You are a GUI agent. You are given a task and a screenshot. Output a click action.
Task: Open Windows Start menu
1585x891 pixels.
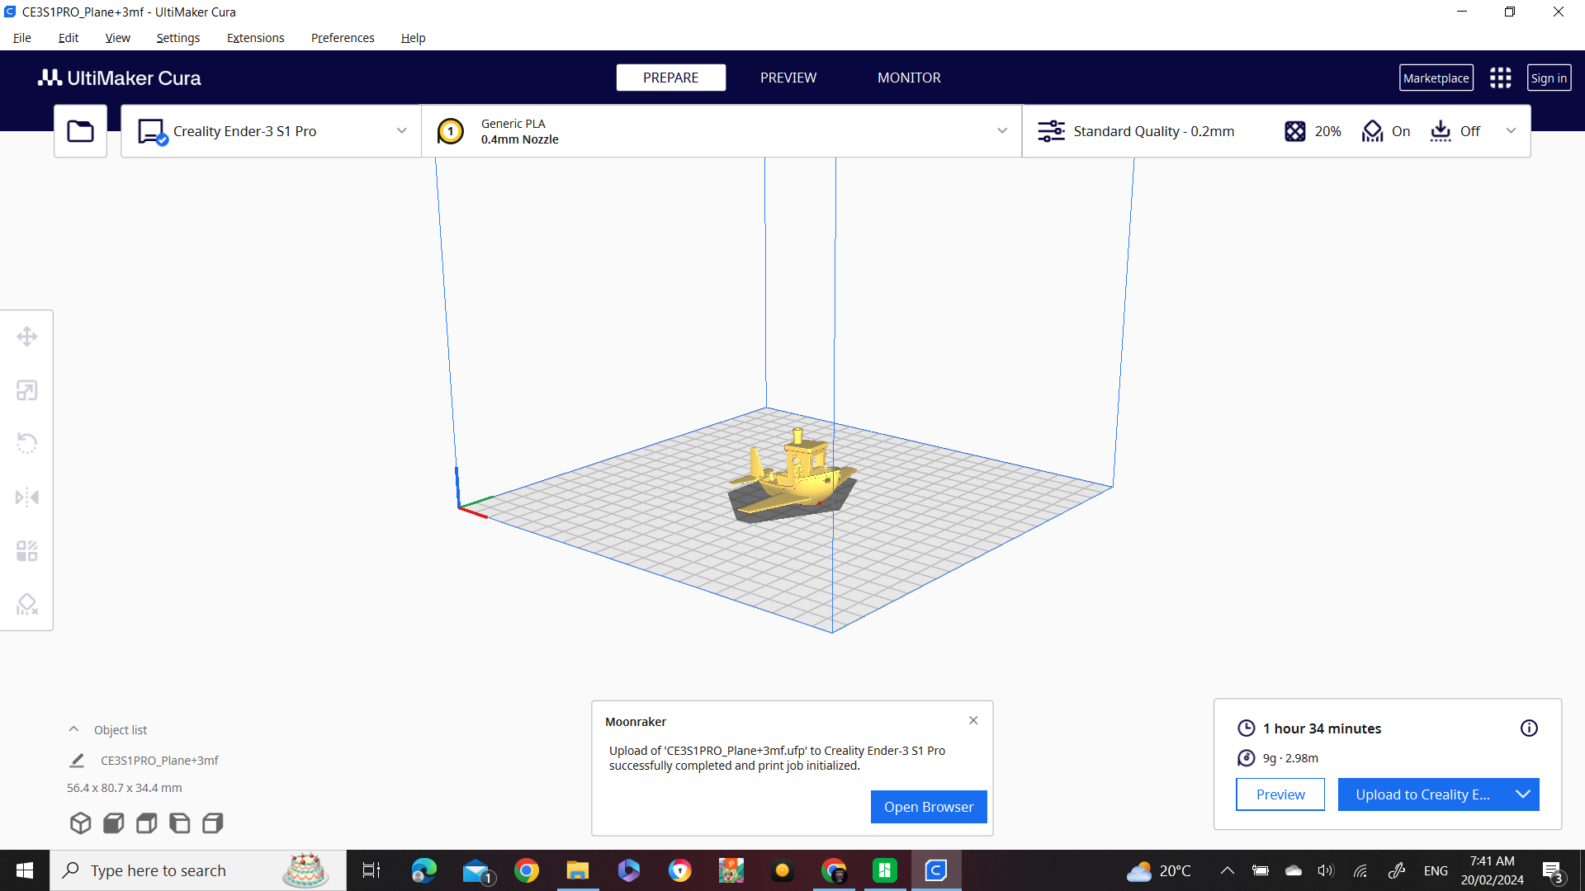[x=25, y=870]
